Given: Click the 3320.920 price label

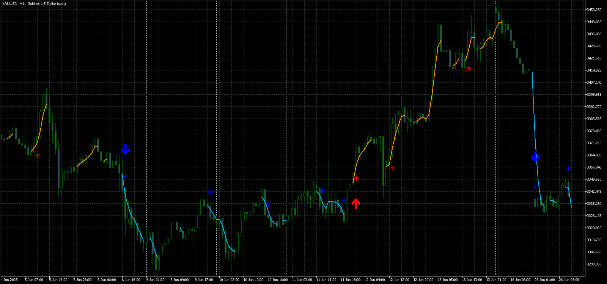Looking at the screenshot, I should point(594,228).
